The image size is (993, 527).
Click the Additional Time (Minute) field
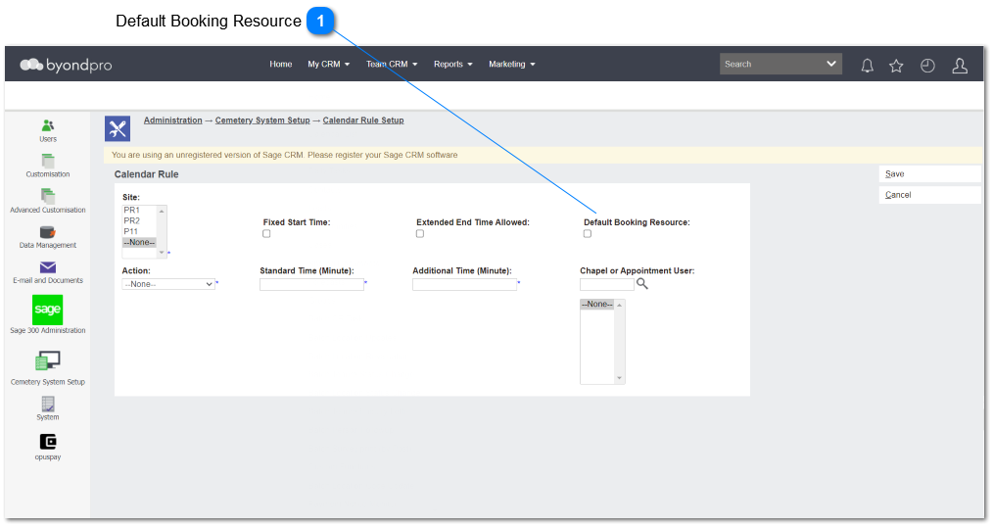(465, 285)
